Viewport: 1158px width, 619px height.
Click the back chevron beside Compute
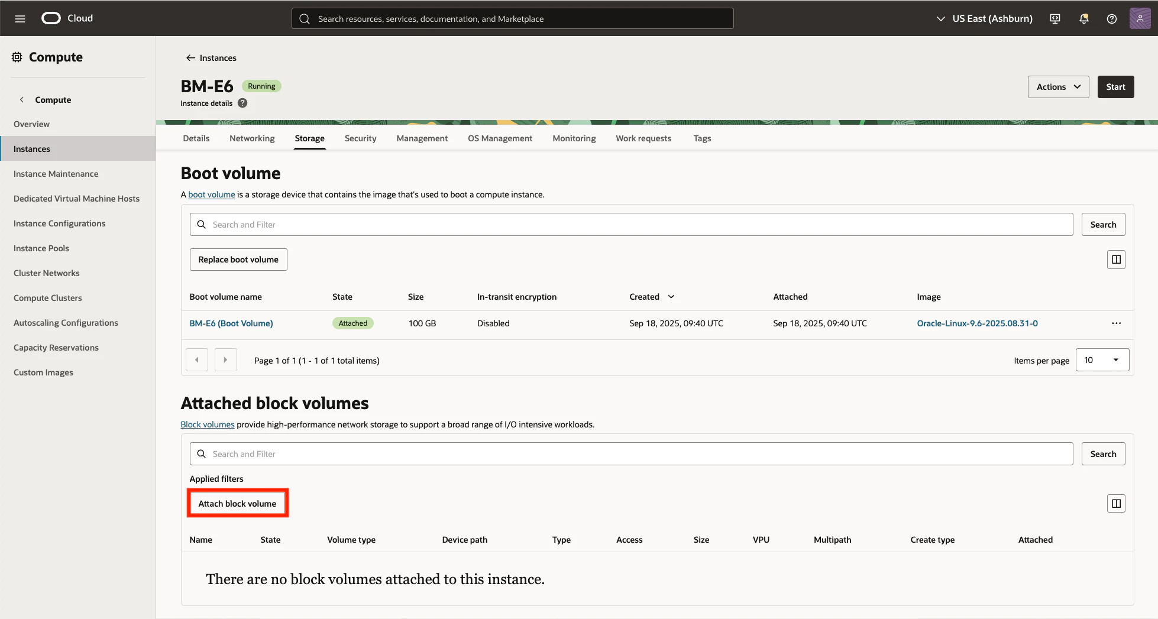click(x=22, y=100)
